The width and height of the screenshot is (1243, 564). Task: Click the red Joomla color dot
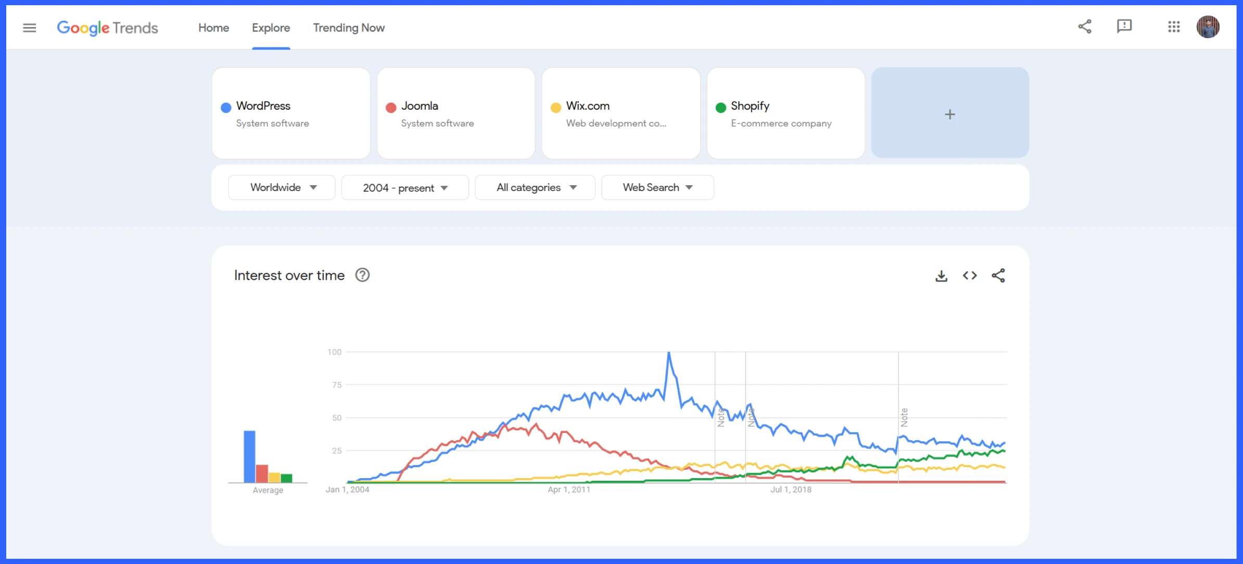[391, 107]
